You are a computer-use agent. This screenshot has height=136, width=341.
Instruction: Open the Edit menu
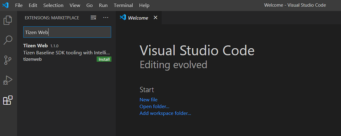click(33, 5)
